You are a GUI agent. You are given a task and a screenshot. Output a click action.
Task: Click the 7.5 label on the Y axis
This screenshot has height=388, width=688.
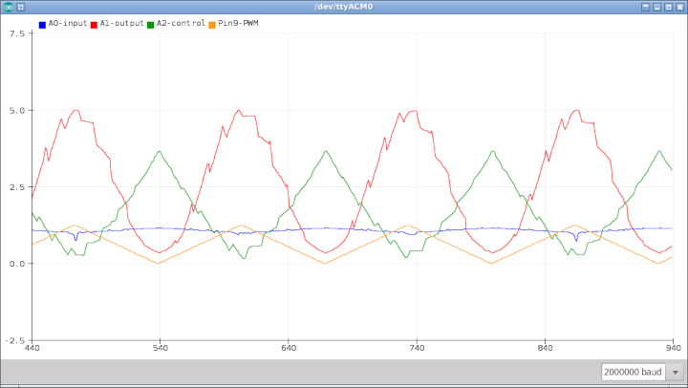coord(19,33)
